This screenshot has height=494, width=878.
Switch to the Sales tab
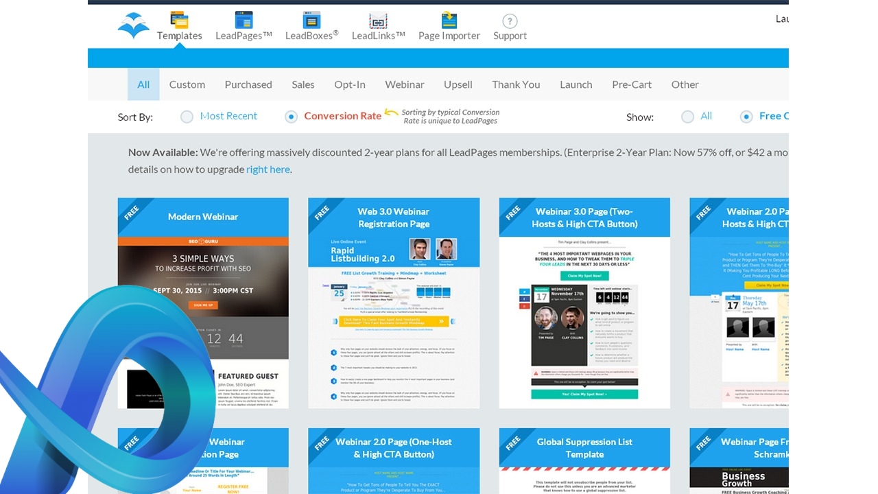(303, 84)
